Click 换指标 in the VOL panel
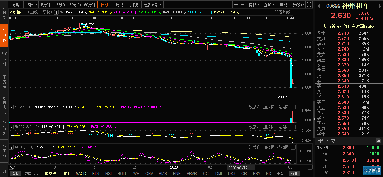This screenshot has width=383, height=177. coord(283,107)
